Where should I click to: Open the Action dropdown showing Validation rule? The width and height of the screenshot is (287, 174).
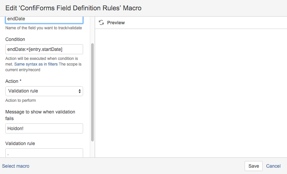[x=44, y=91]
